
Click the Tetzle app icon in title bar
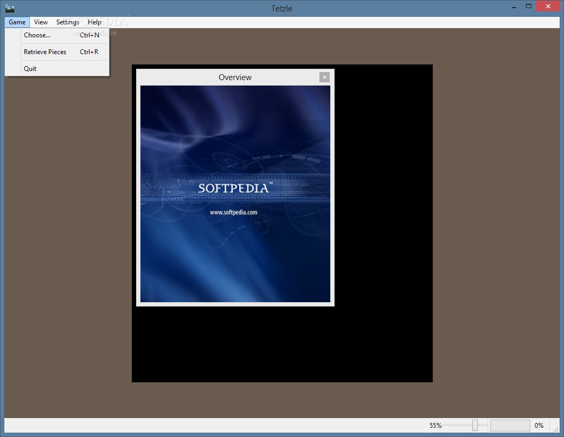pyautogui.click(x=10, y=8)
